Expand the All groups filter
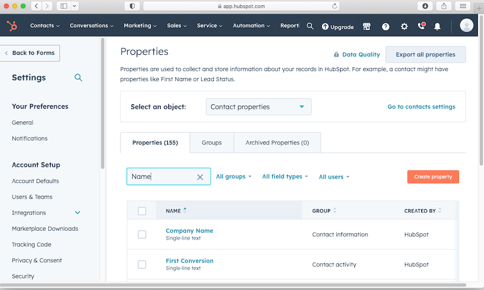484x290 pixels. click(x=233, y=176)
